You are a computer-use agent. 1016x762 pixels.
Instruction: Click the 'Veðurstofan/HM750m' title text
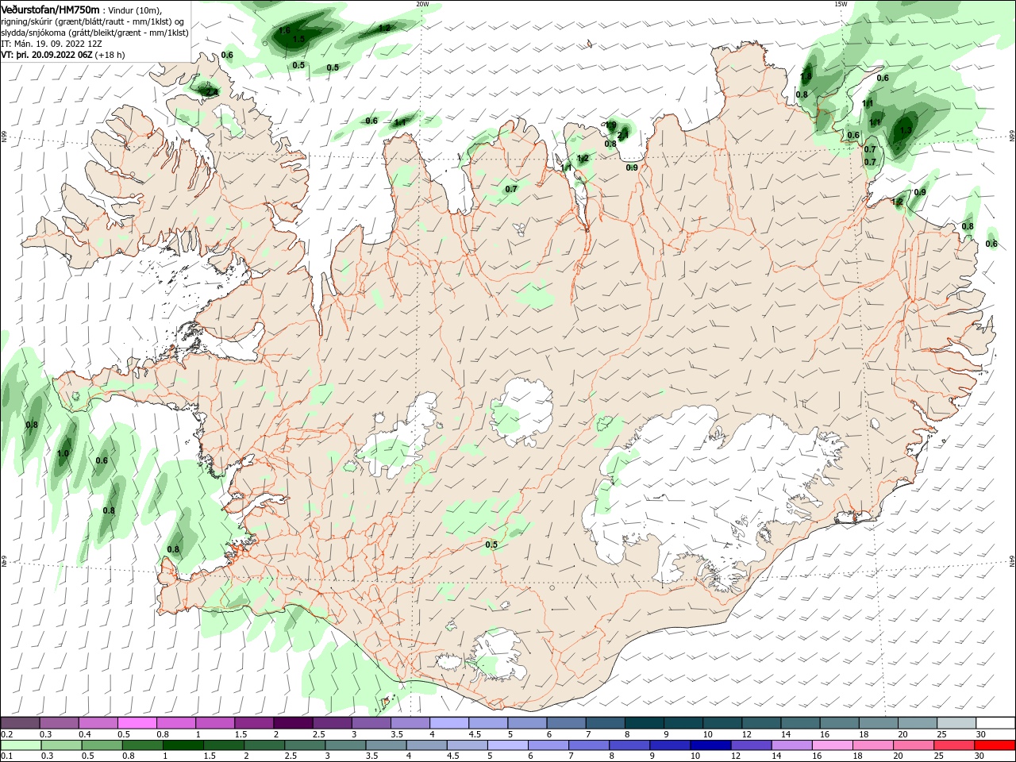[x=50, y=10]
